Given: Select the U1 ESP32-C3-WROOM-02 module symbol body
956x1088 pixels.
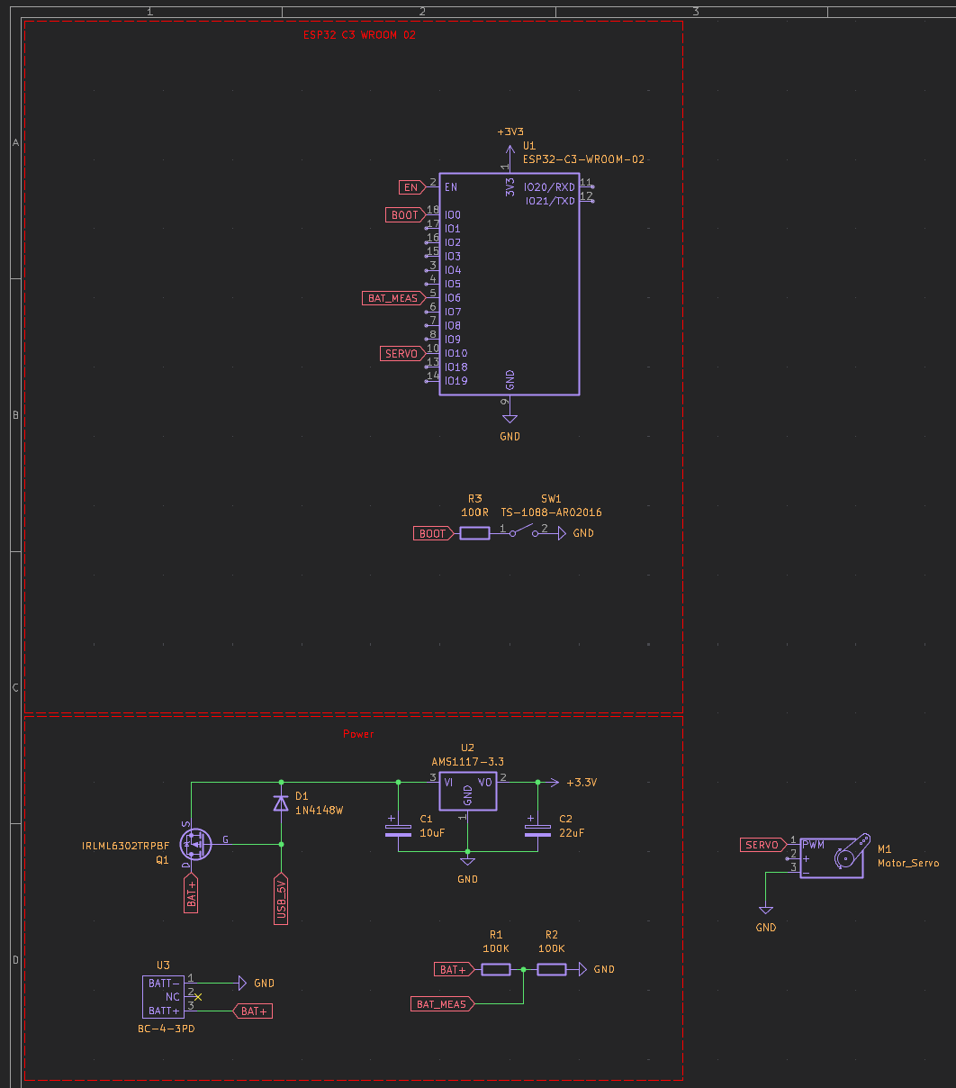Looking at the screenshot, I should tap(510, 284).
